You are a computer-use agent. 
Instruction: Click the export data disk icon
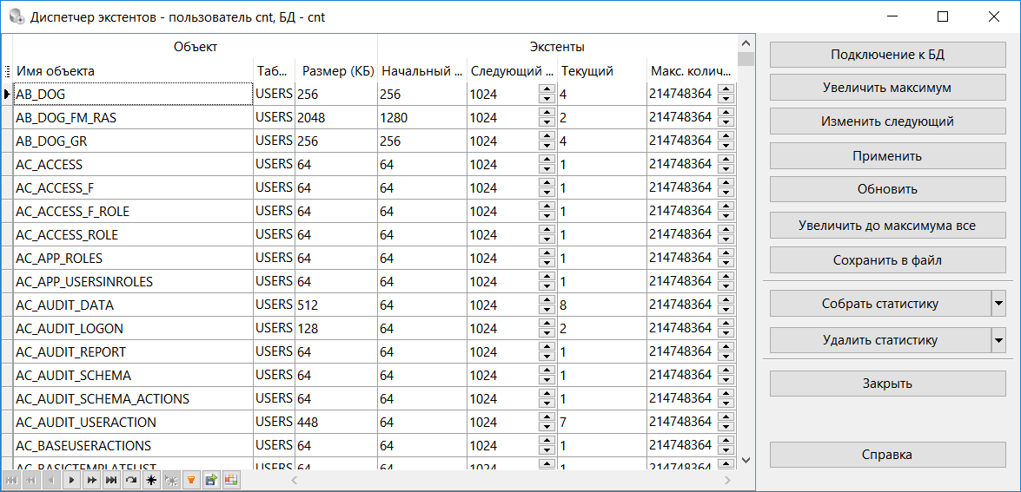pos(210,480)
